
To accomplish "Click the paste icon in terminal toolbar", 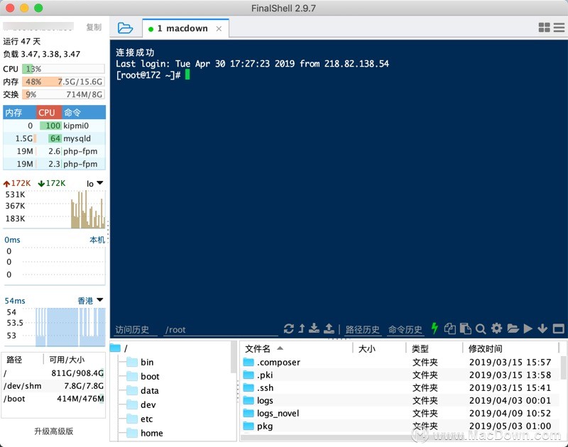I will 466,329.
